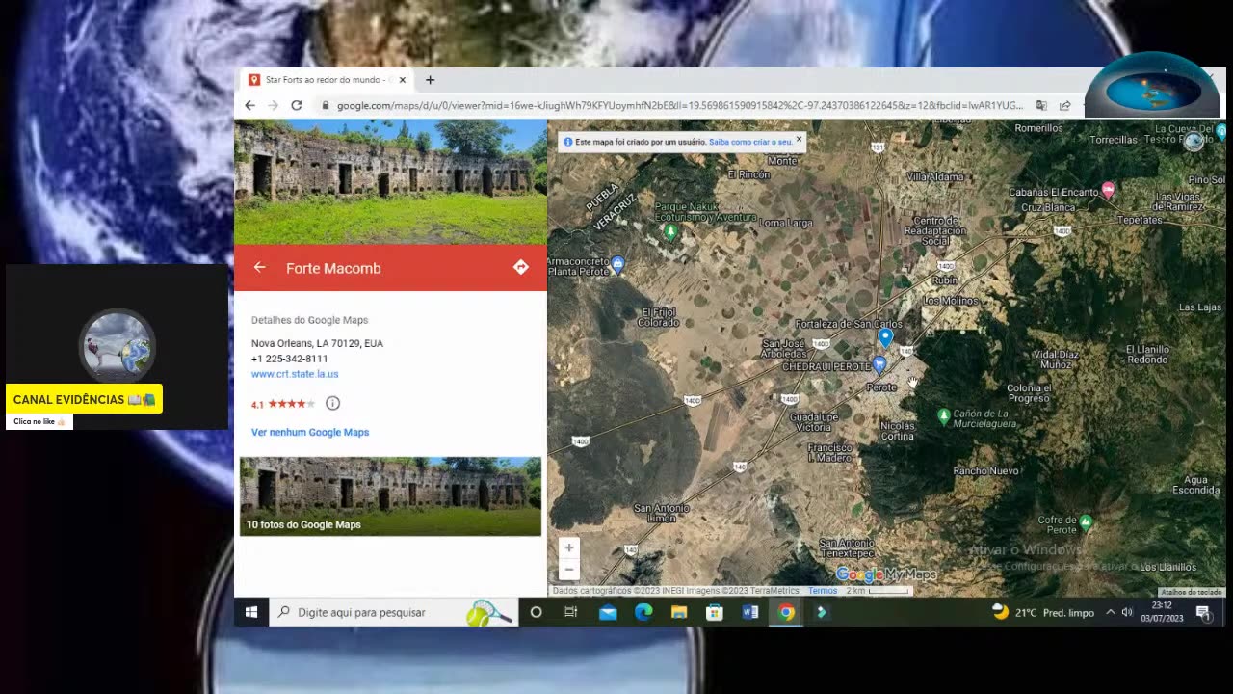The image size is (1233, 694).
Task: Open rating info icon next to stars
Action: coord(332,403)
